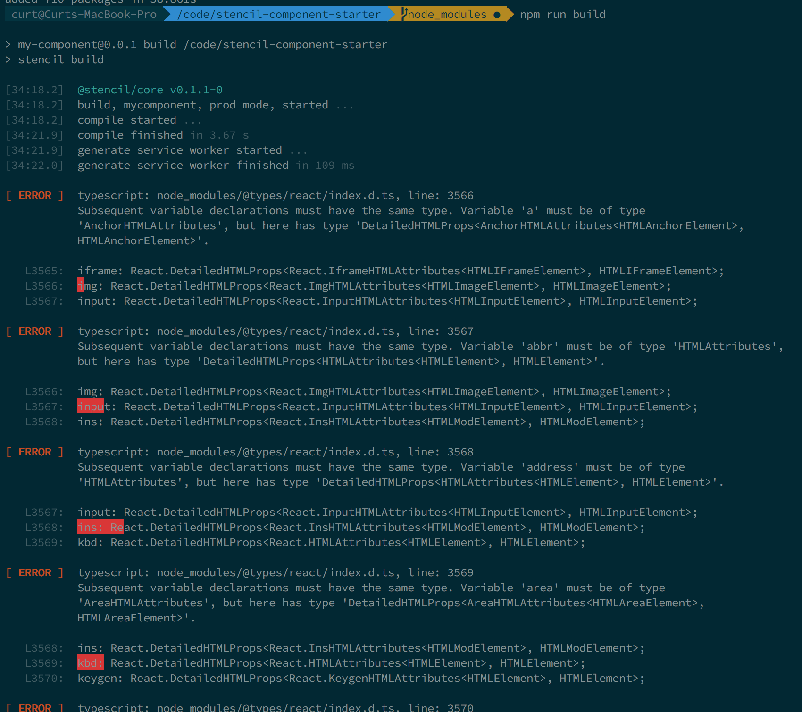Click the teal arrow after curt@Curts-MacBook-Pro

pyautogui.click(x=166, y=14)
